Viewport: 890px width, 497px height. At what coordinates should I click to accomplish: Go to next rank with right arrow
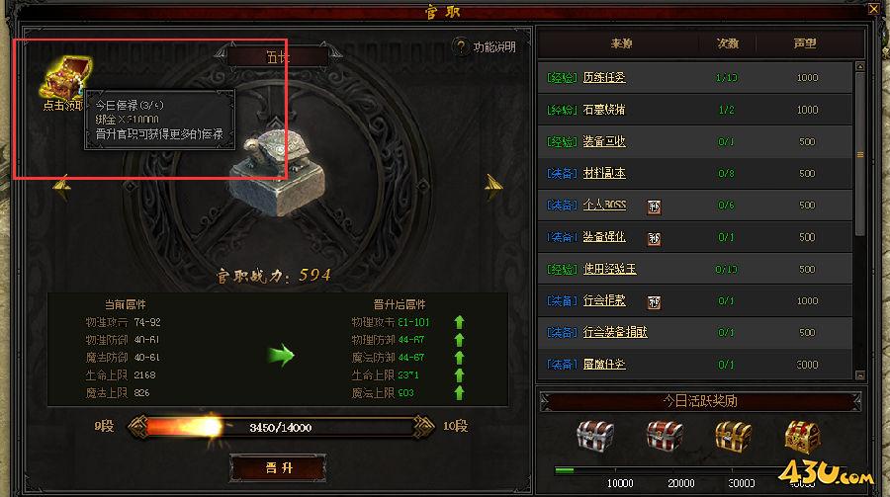tap(493, 187)
